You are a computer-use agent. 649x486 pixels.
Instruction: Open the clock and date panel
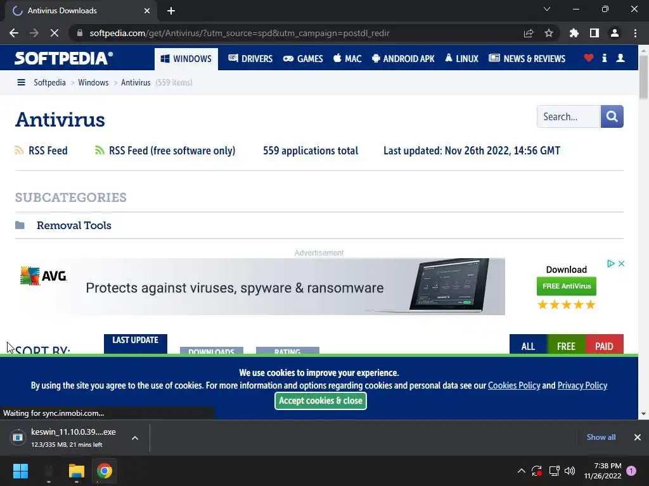pyautogui.click(x=603, y=471)
